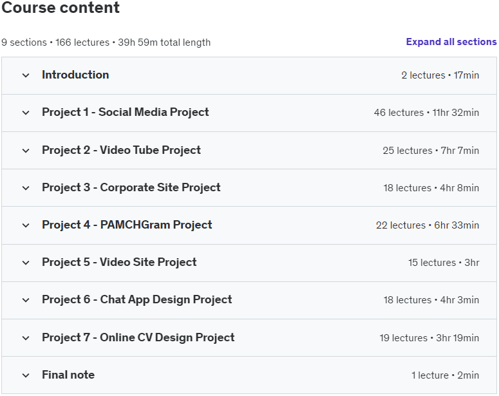Open the Introduction section title

point(75,75)
